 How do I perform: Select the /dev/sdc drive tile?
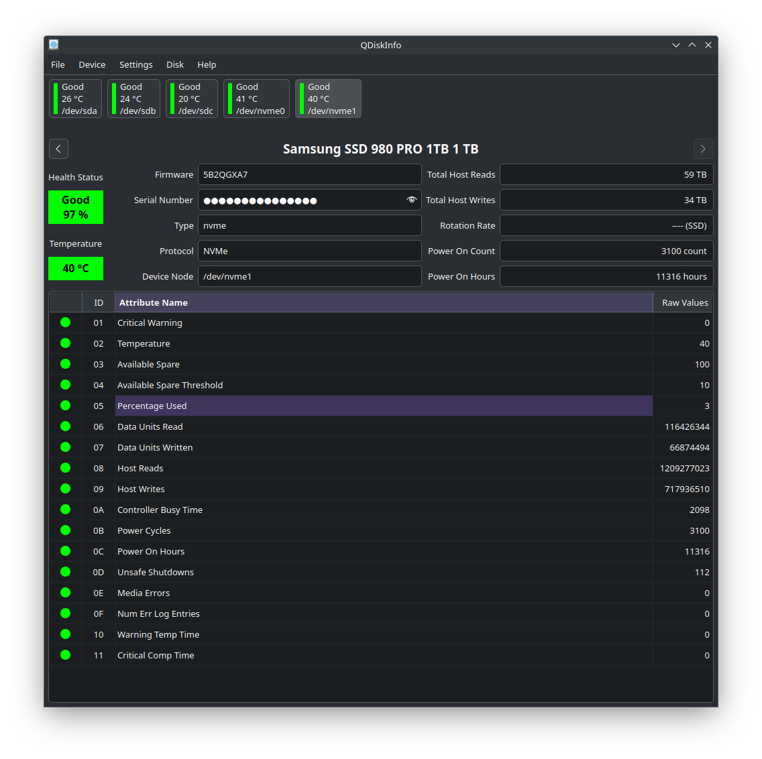coord(191,98)
